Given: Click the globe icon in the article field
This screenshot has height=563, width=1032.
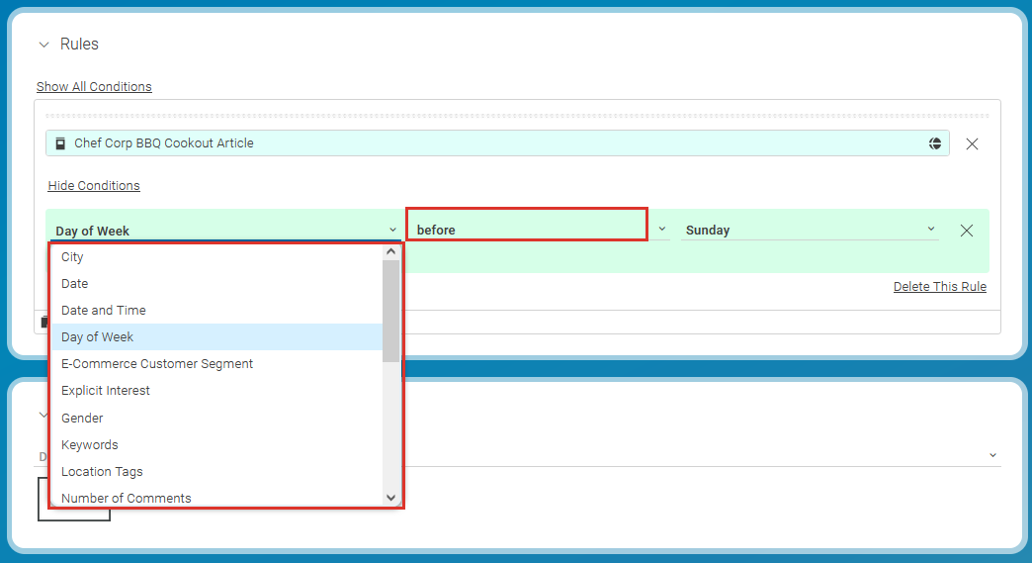Looking at the screenshot, I should (x=934, y=143).
